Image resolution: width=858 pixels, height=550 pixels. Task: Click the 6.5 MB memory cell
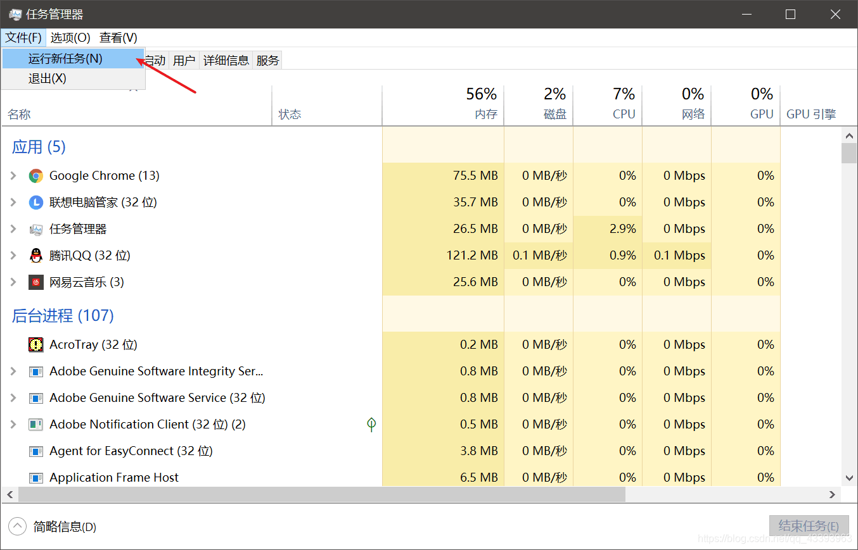[444, 478]
